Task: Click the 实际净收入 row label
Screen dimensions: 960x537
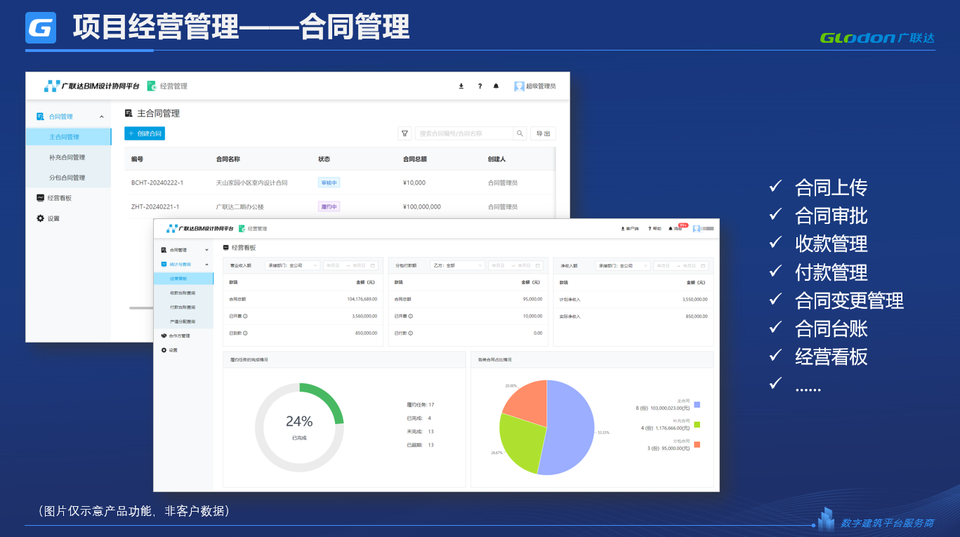Action: pos(570,316)
